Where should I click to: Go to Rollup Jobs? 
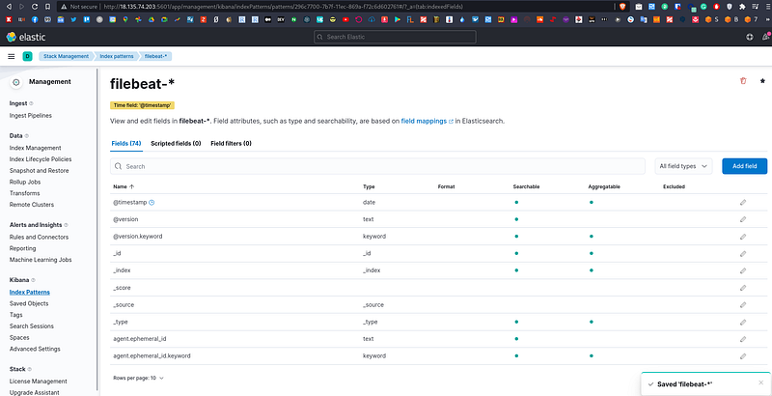(x=25, y=183)
